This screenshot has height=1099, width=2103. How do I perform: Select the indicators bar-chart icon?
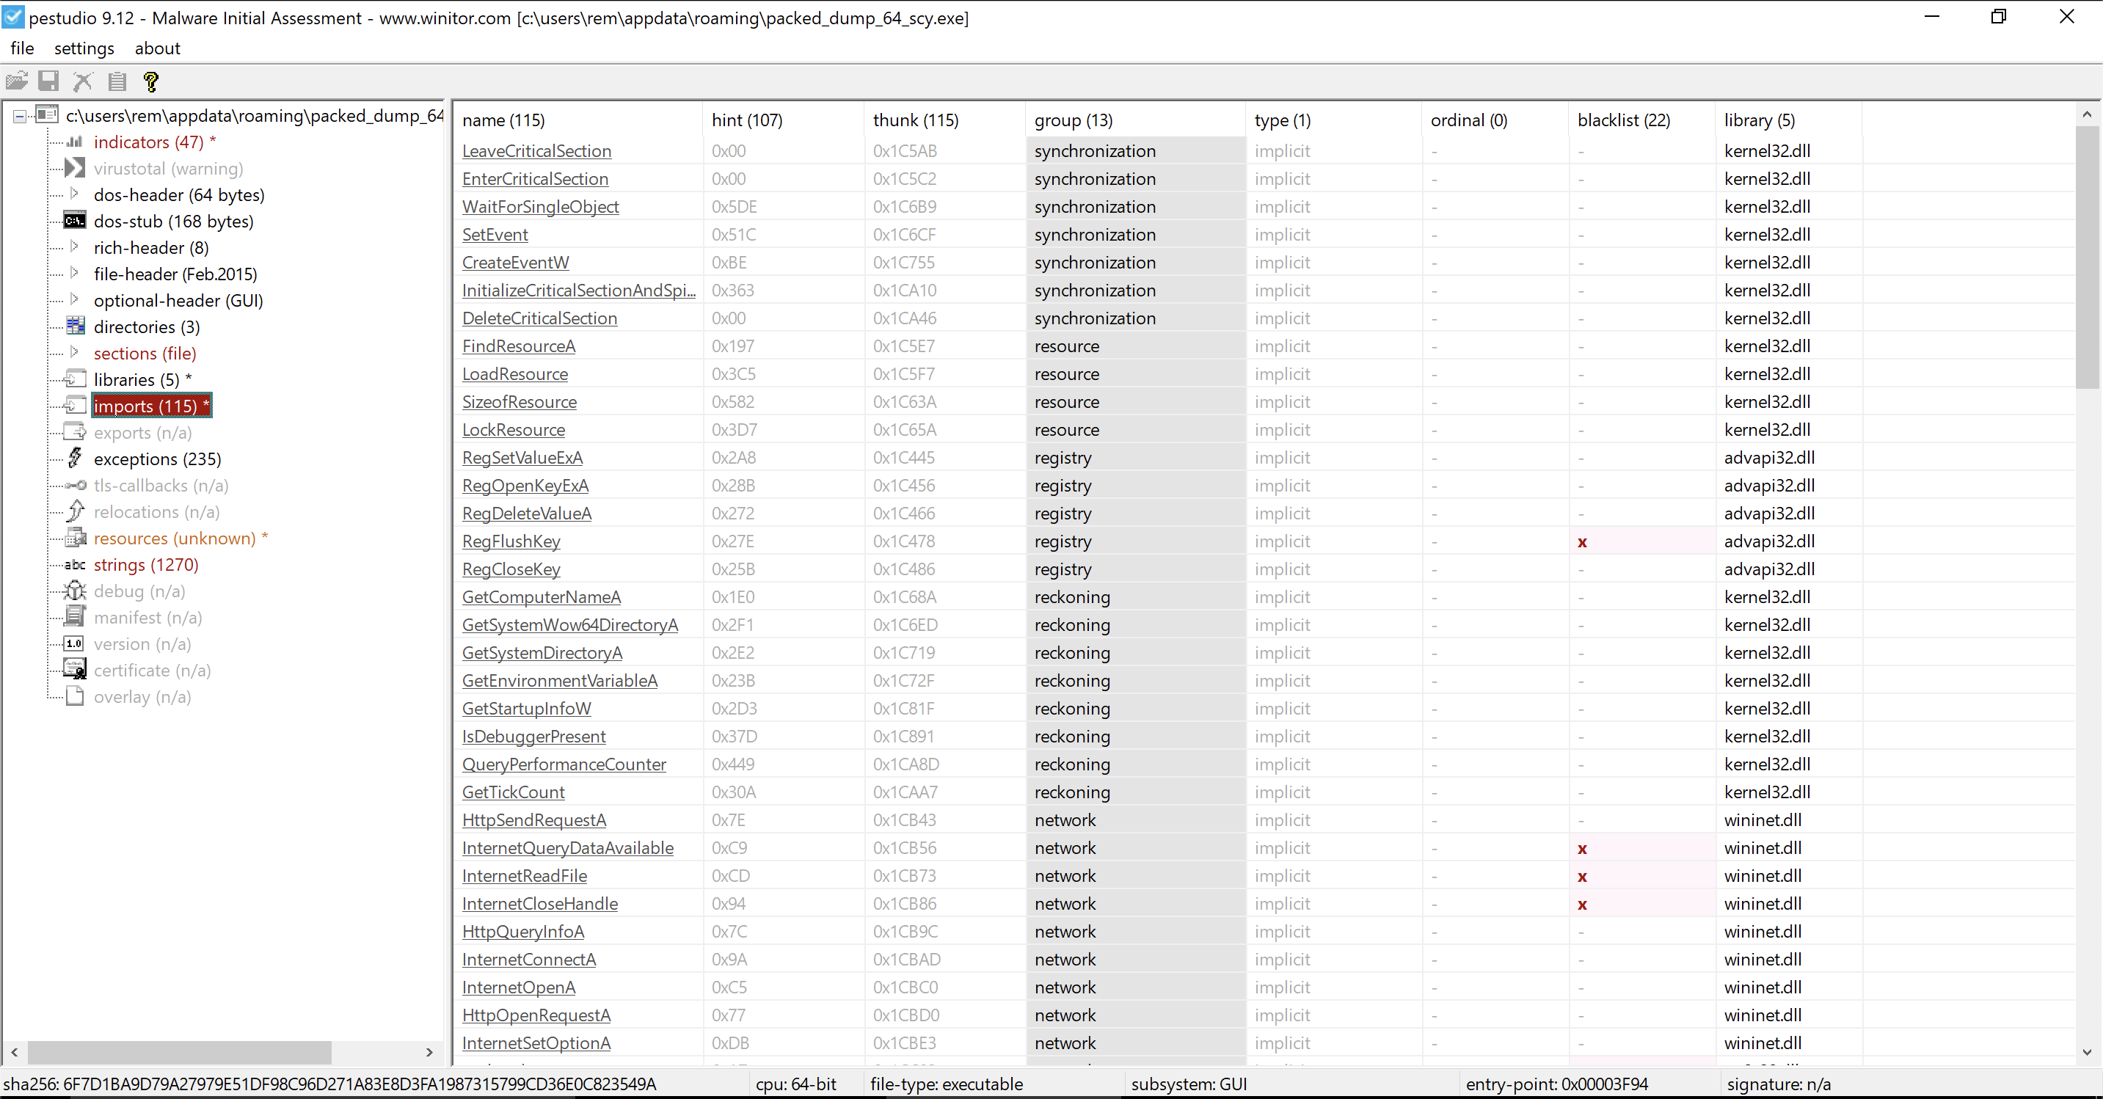pyautogui.click(x=75, y=142)
